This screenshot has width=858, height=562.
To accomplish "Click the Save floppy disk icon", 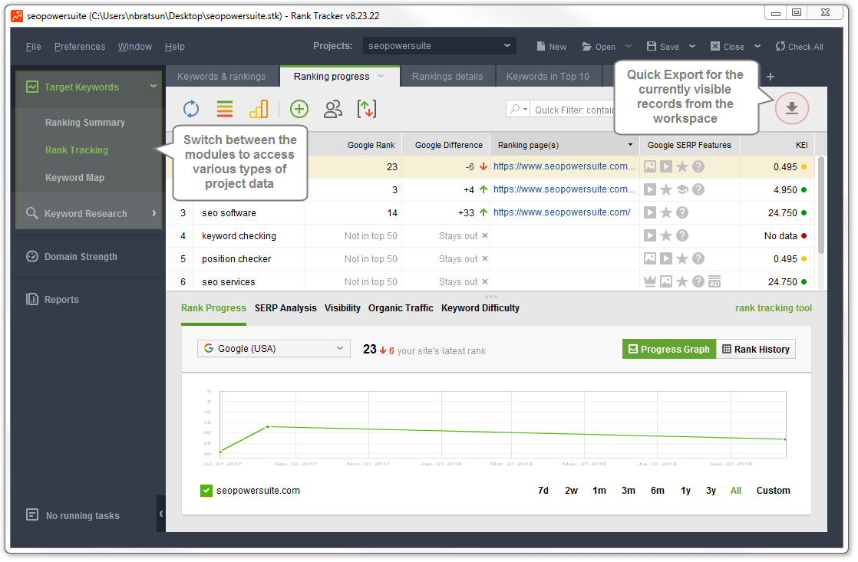I will point(651,47).
